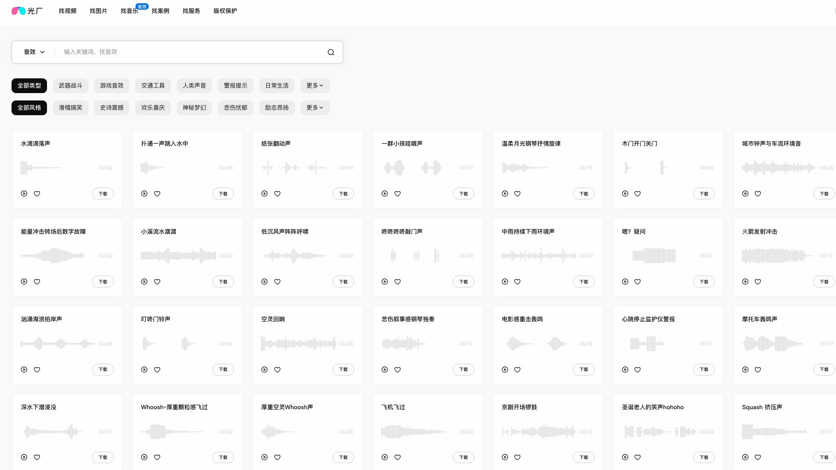Play the 木门开门关门 sound
Image resolution: width=836 pixels, height=470 pixels.
625,194
